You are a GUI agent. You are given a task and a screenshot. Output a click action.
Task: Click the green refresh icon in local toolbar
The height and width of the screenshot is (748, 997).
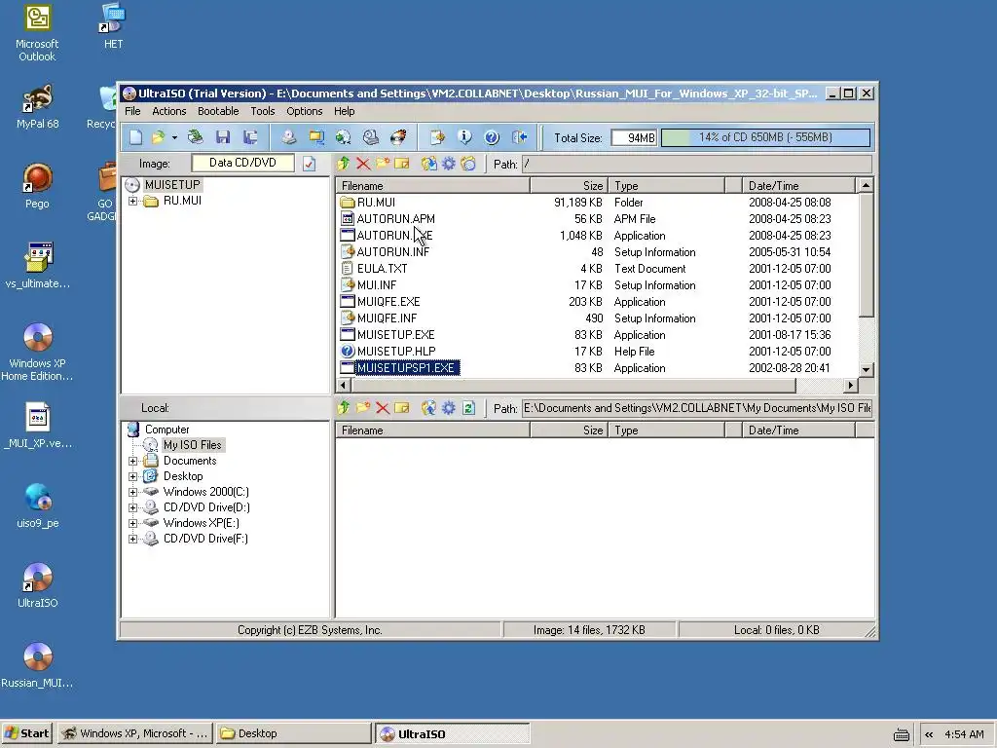tap(468, 408)
